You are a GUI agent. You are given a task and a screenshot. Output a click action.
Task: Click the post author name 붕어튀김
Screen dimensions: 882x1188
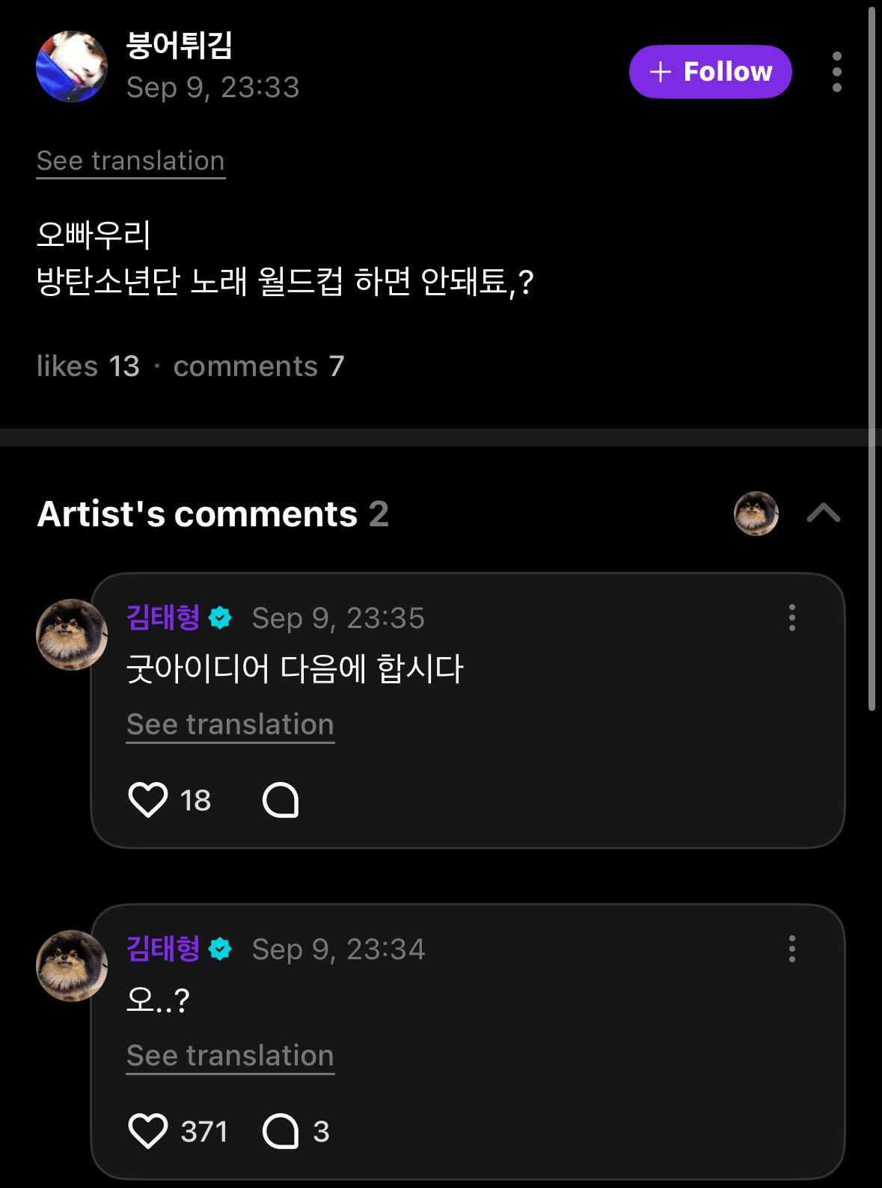coord(179,45)
